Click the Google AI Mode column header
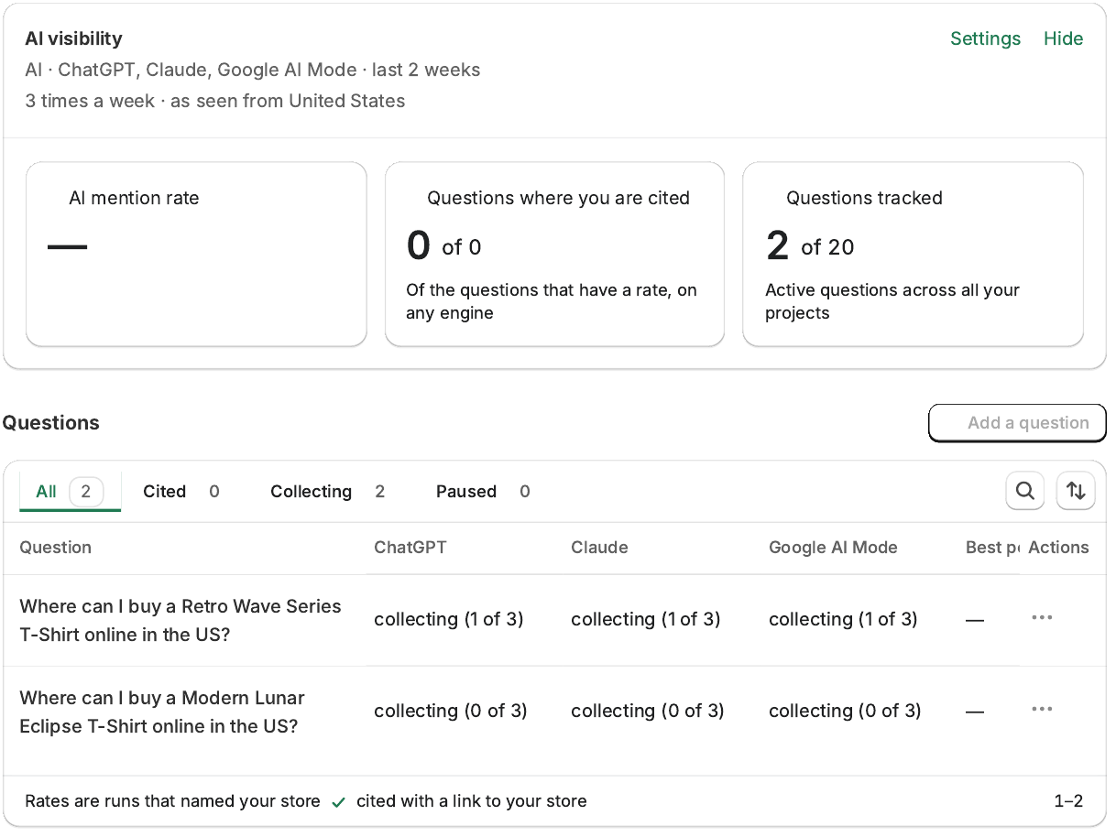This screenshot has width=1116, height=837. tap(833, 548)
